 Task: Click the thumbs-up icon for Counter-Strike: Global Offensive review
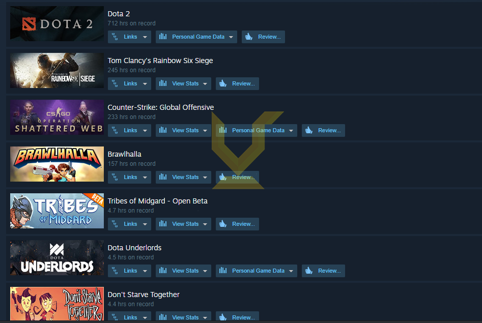[309, 130]
